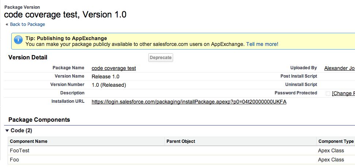Image resolution: width=355 pixels, height=168 pixels.
Task: Select the Foo component row
Action: point(15,160)
